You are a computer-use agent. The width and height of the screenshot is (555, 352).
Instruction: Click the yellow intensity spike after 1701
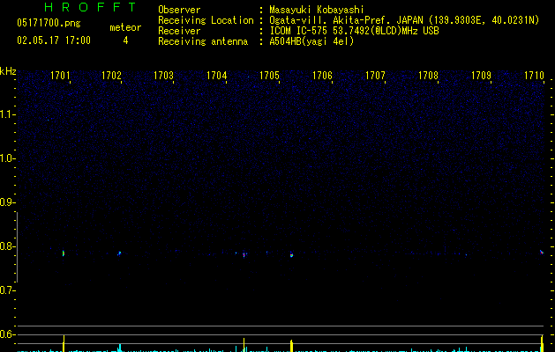tap(64, 343)
